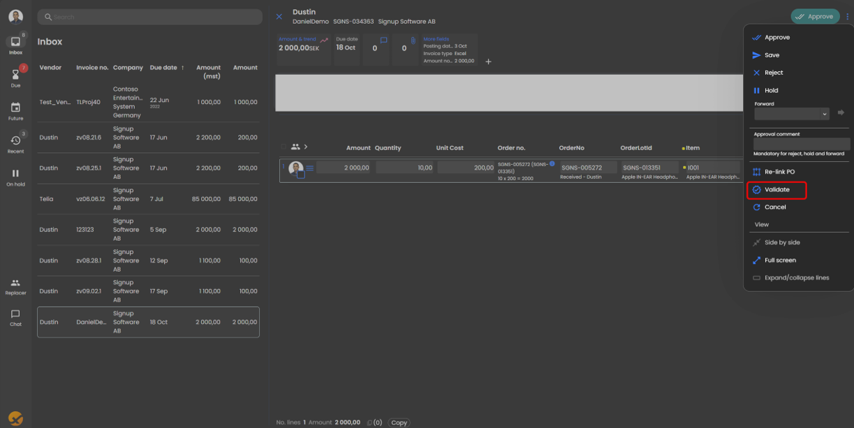Sort the inbox by Due date column

point(166,68)
